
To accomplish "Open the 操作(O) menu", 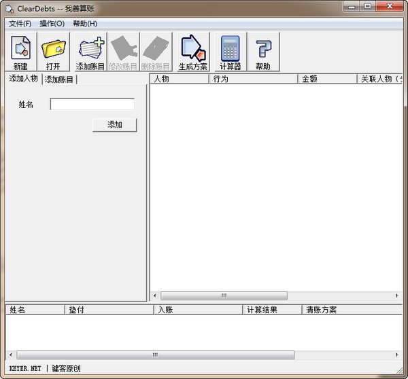I will (52, 23).
